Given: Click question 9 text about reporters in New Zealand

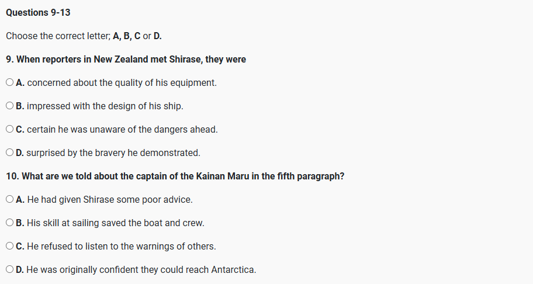Looking at the screenshot, I should [126, 60].
